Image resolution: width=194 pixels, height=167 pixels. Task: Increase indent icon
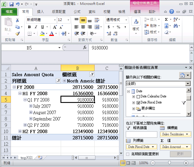tap(83, 34)
